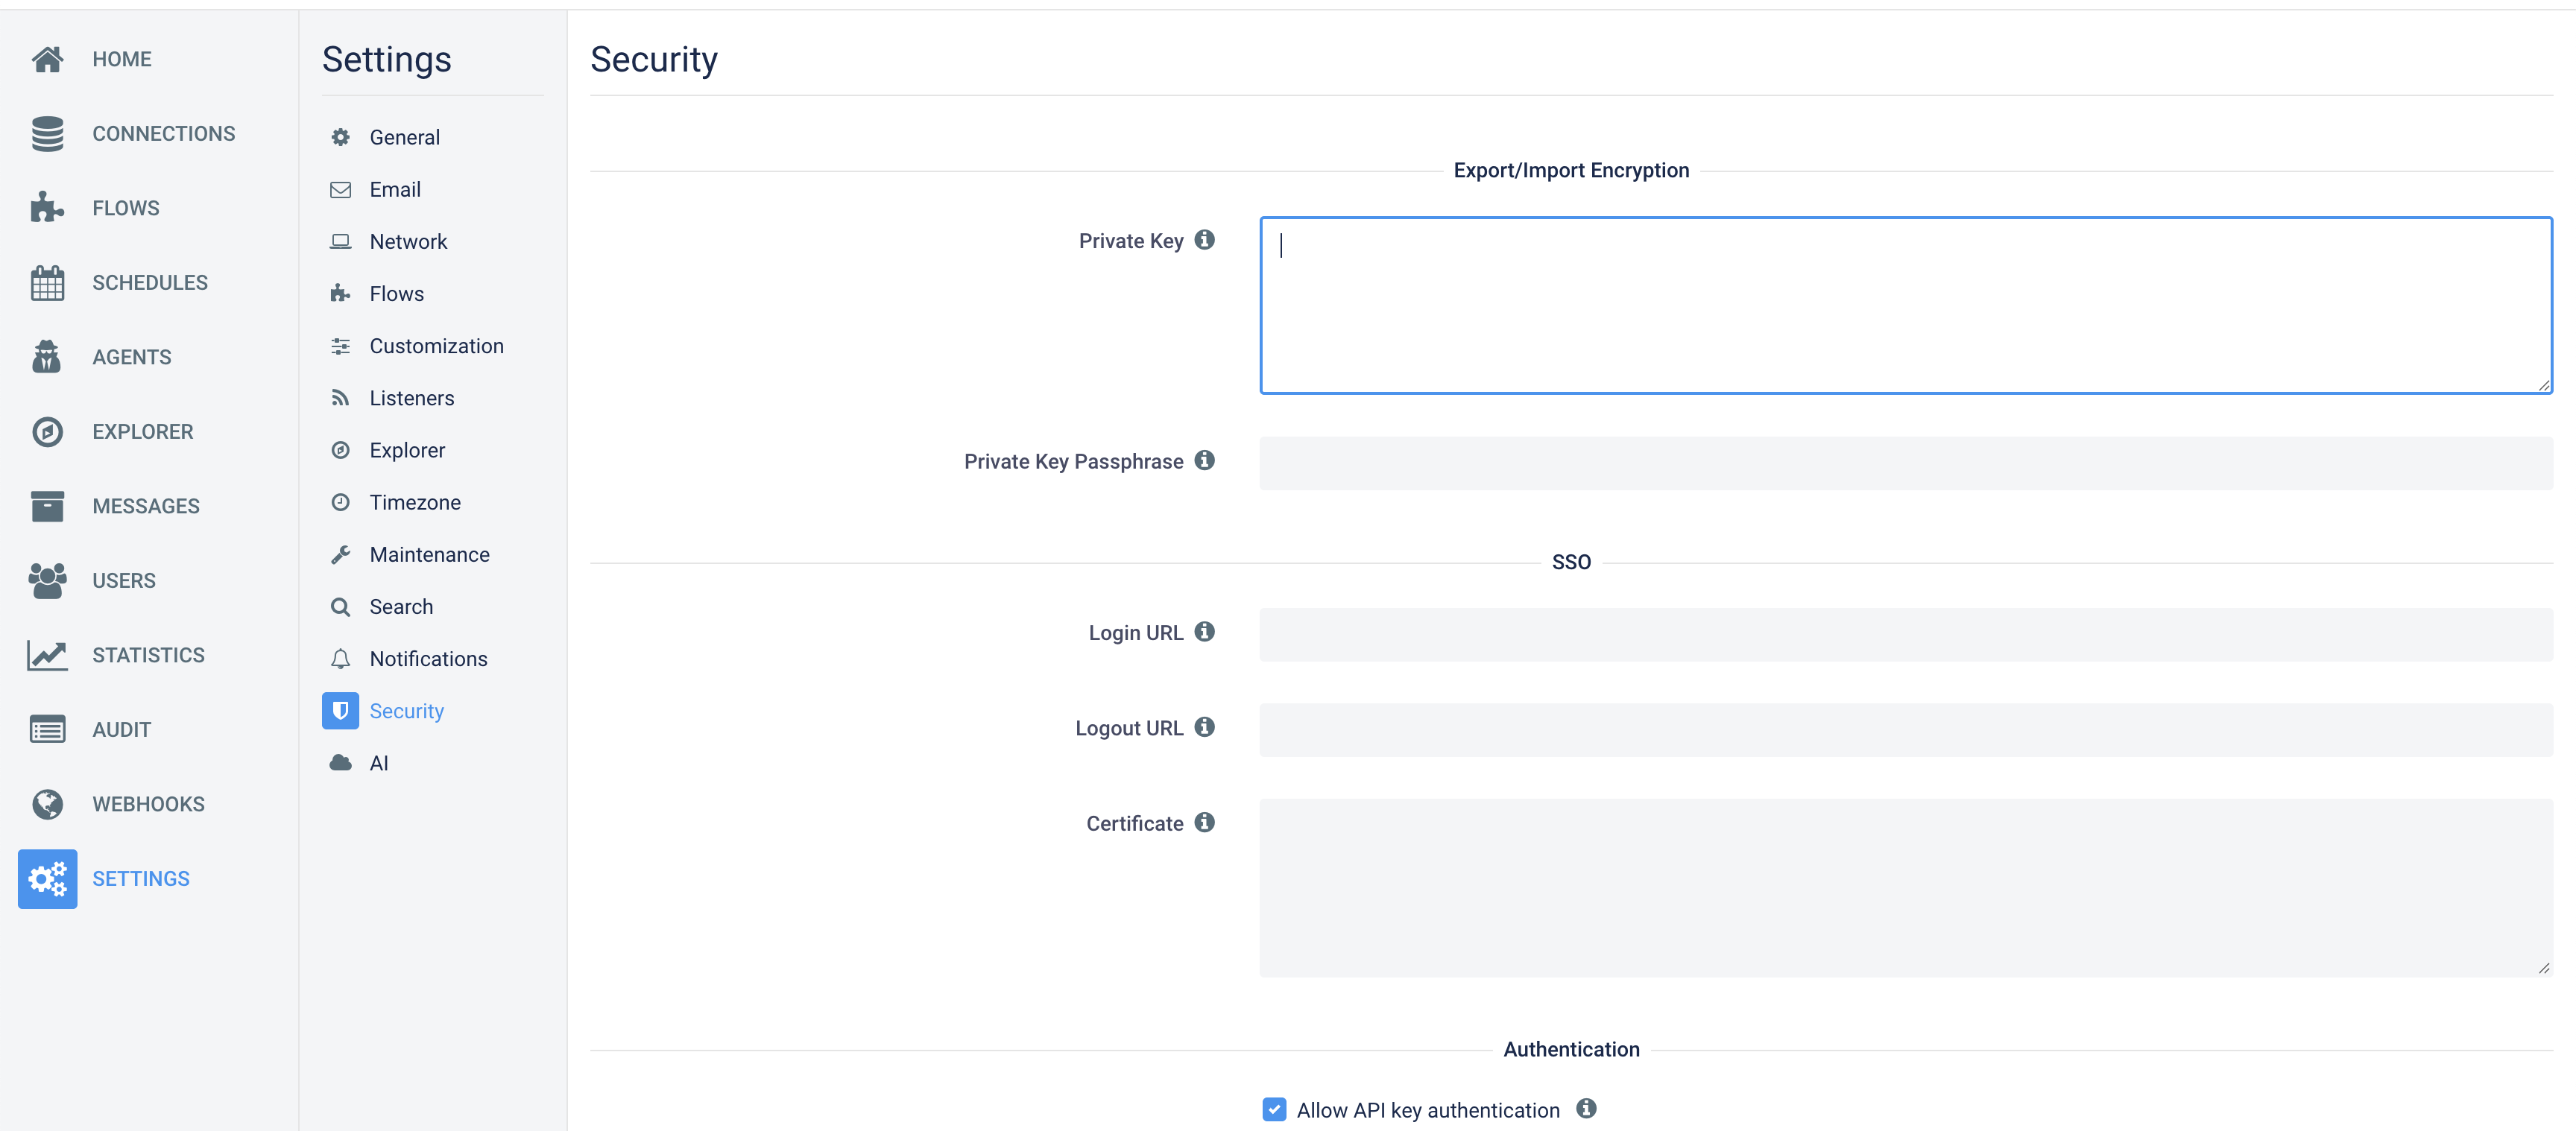Open the Audit list icon
Image resolution: width=2576 pixels, height=1131 pixels.
coord(47,730)
